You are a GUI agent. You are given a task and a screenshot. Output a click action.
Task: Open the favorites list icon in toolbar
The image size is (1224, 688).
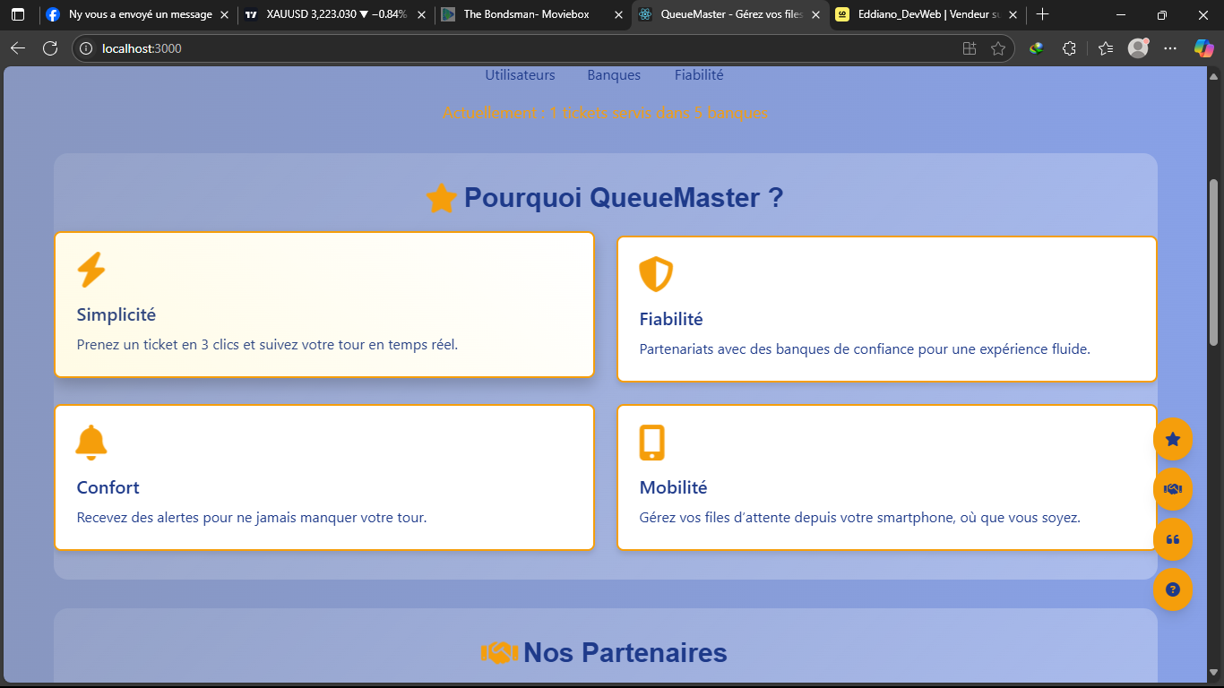[x=1106, y=48]
